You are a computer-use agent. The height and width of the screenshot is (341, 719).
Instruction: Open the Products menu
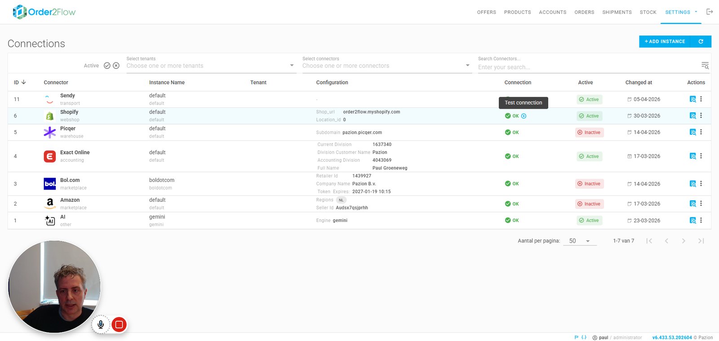pos(518,12)
